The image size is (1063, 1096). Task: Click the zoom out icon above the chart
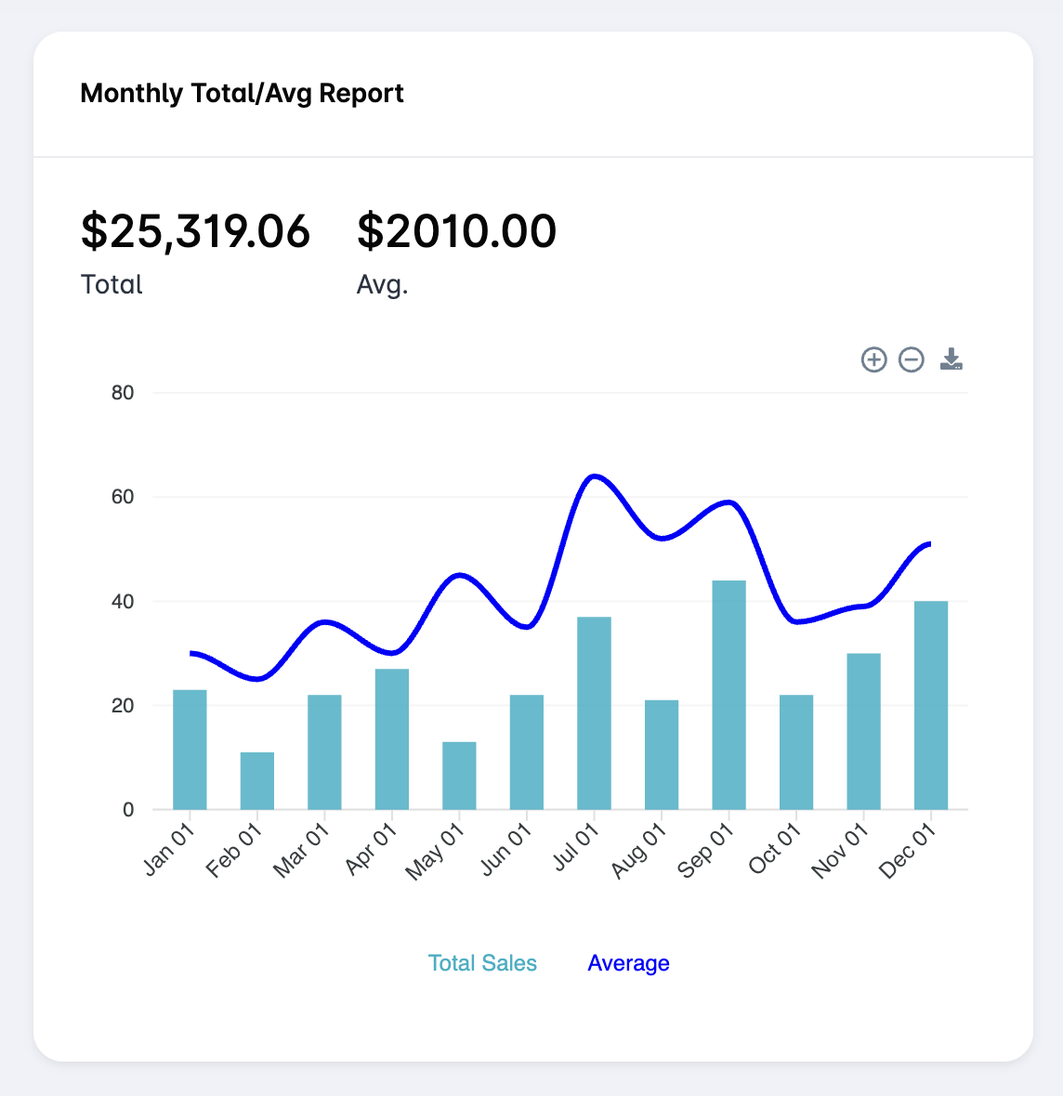point(912,359)
